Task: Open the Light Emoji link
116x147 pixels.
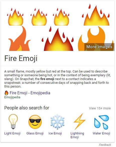Action: pos(12,133)
